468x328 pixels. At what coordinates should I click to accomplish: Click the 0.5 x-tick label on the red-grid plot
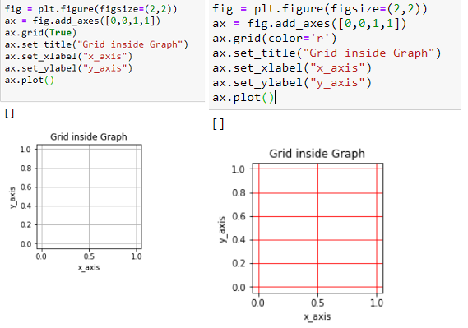[x=317, y=303]
